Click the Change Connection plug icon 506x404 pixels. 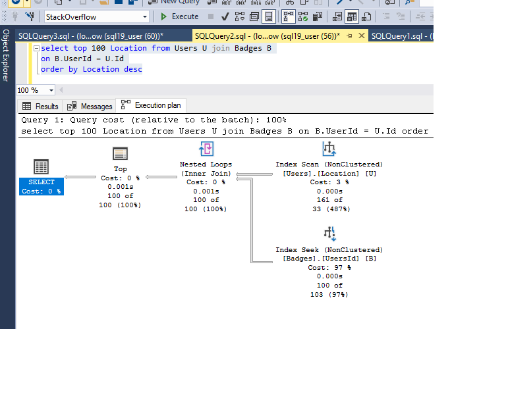point(30,16)
